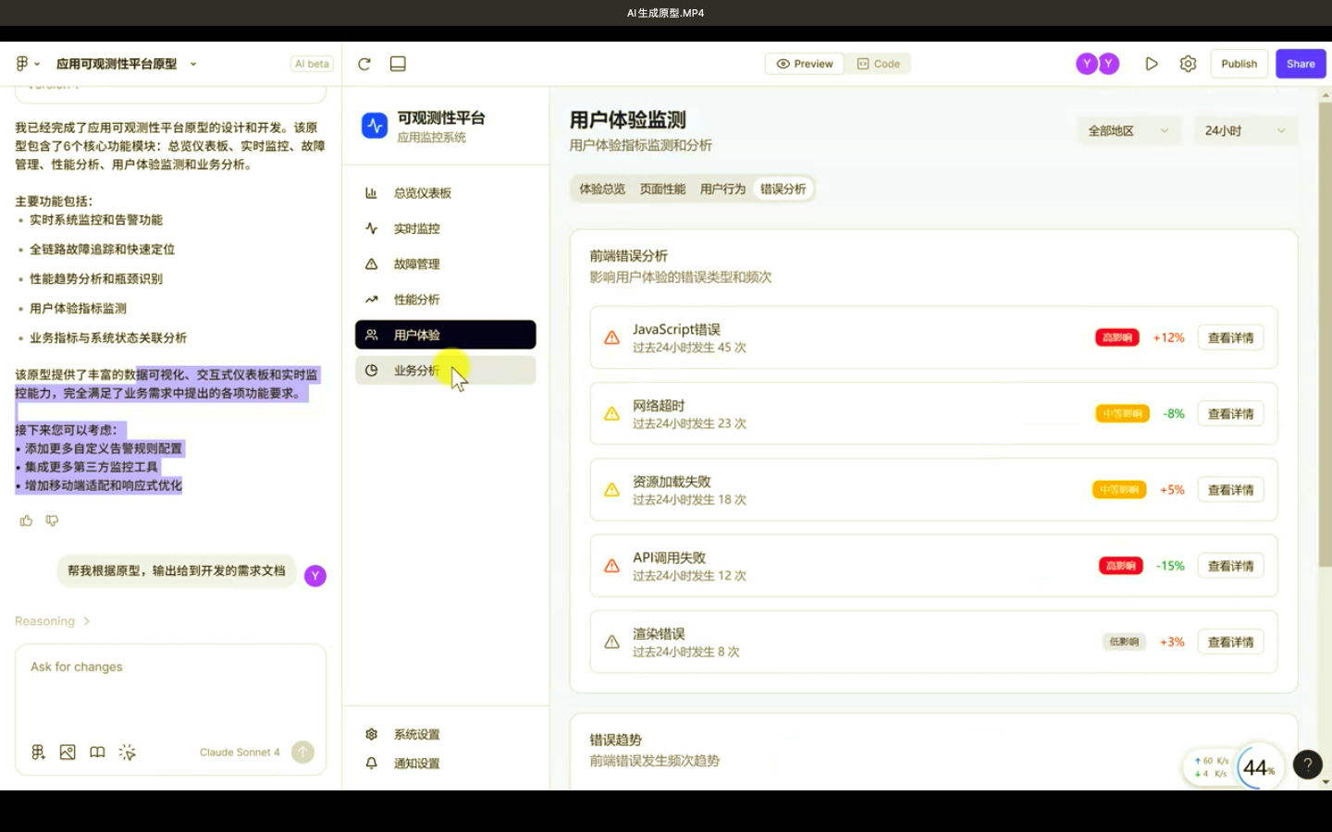
Task: Click the 中等影响 badge on 网络超时 row
Action: click(x=1122, y=414)
